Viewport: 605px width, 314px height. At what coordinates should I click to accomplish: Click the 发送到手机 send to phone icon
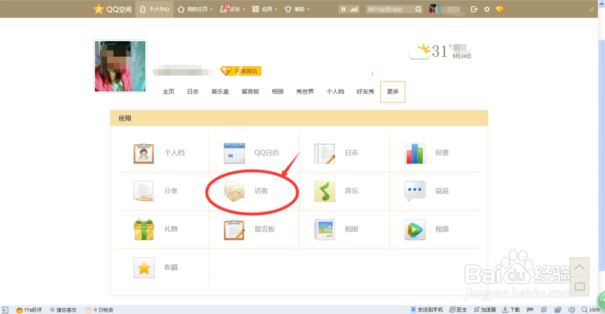[x=413, y=309]
